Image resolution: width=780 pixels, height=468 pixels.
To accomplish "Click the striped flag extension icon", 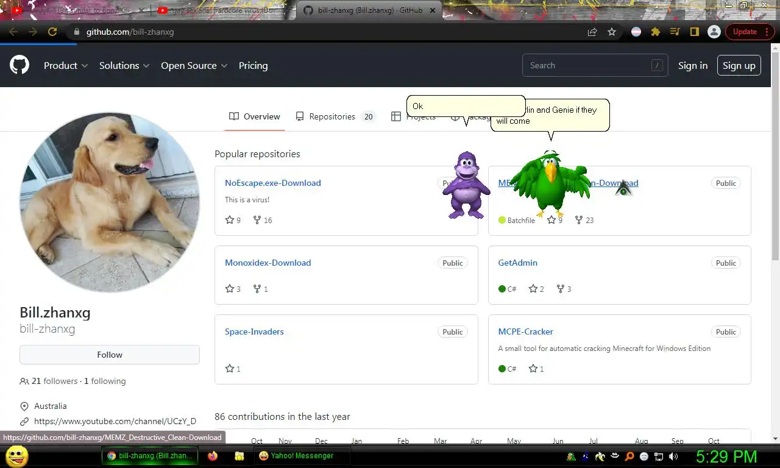I will coord(636,32).
